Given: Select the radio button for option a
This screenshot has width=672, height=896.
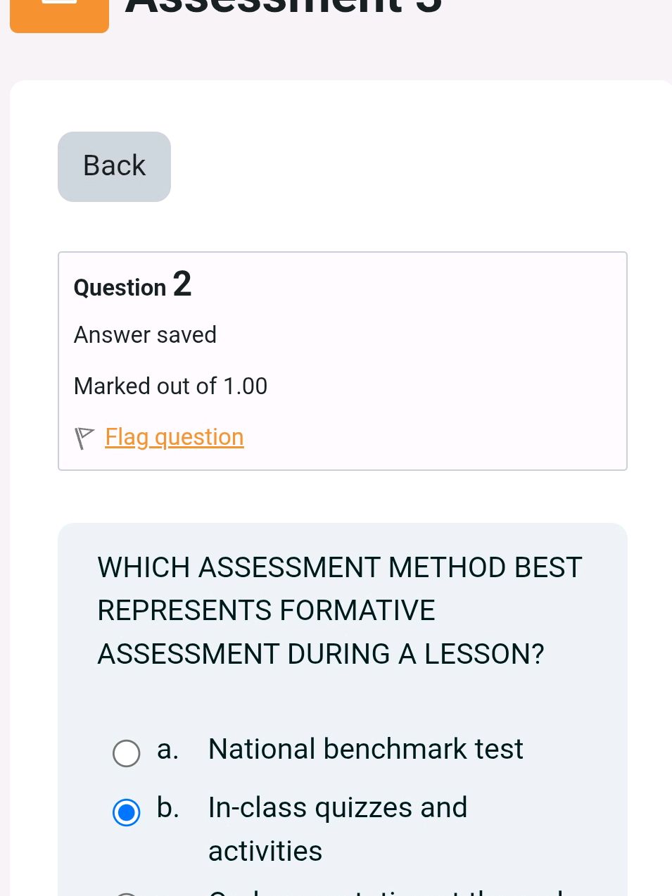Looking at the screenshot, I should tap(126, 753).
